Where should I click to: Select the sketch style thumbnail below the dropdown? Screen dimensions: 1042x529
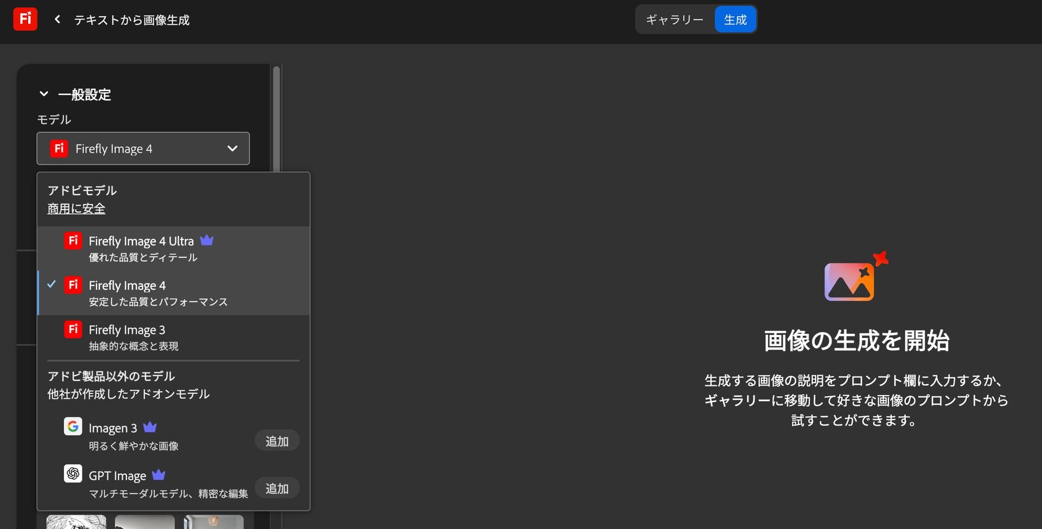click(x=77, y=522)
